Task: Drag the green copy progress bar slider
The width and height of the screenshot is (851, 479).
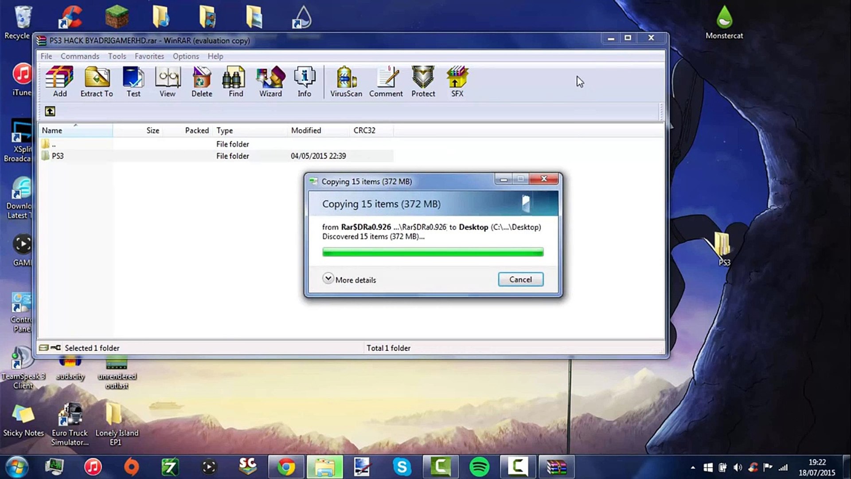Action: point(433,251)
